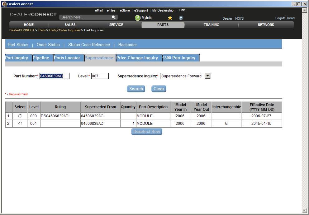Open the SERVICE menu
This screenshot has height=215, width=309.
coord(116,25)
